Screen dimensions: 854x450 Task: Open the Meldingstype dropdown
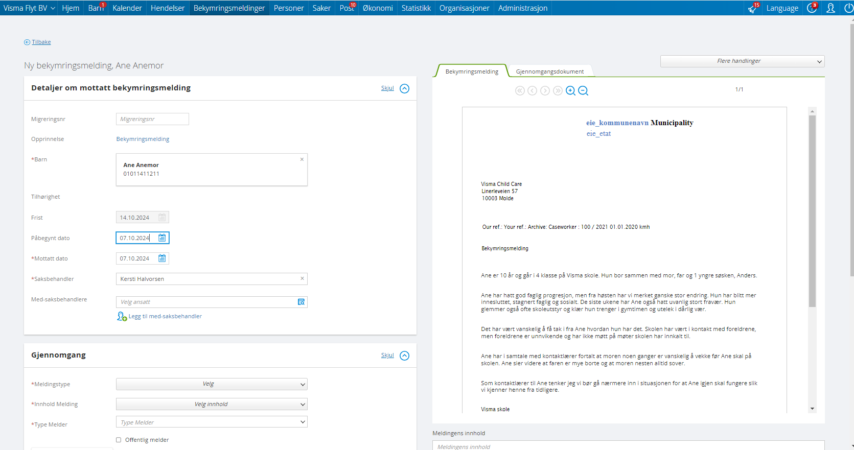coord(212,384)
